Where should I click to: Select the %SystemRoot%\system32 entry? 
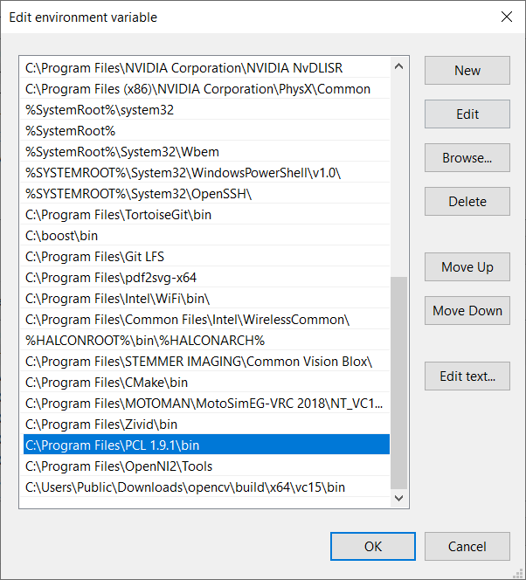coord(206,110)
